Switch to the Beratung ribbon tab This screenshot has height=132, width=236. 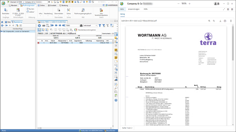tap(64, 5)
